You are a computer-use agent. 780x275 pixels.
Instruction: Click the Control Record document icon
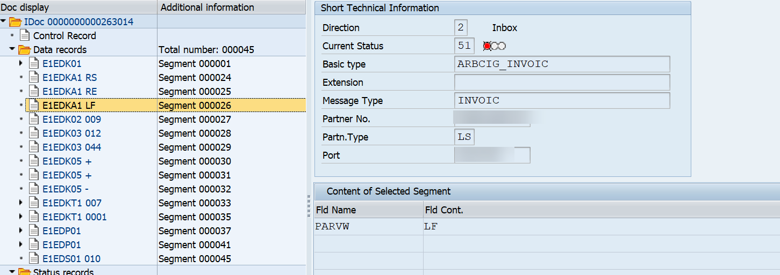point(25,36)
